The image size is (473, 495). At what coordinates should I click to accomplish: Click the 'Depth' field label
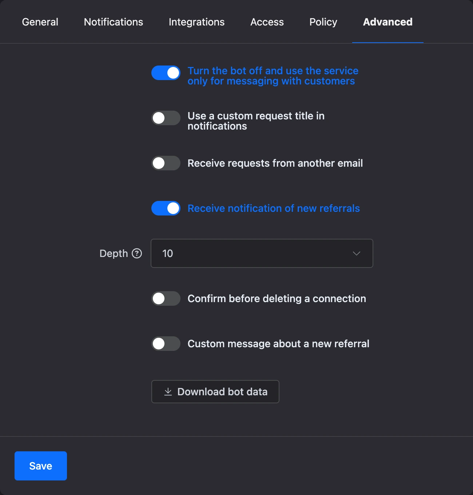tap(114, 253)
